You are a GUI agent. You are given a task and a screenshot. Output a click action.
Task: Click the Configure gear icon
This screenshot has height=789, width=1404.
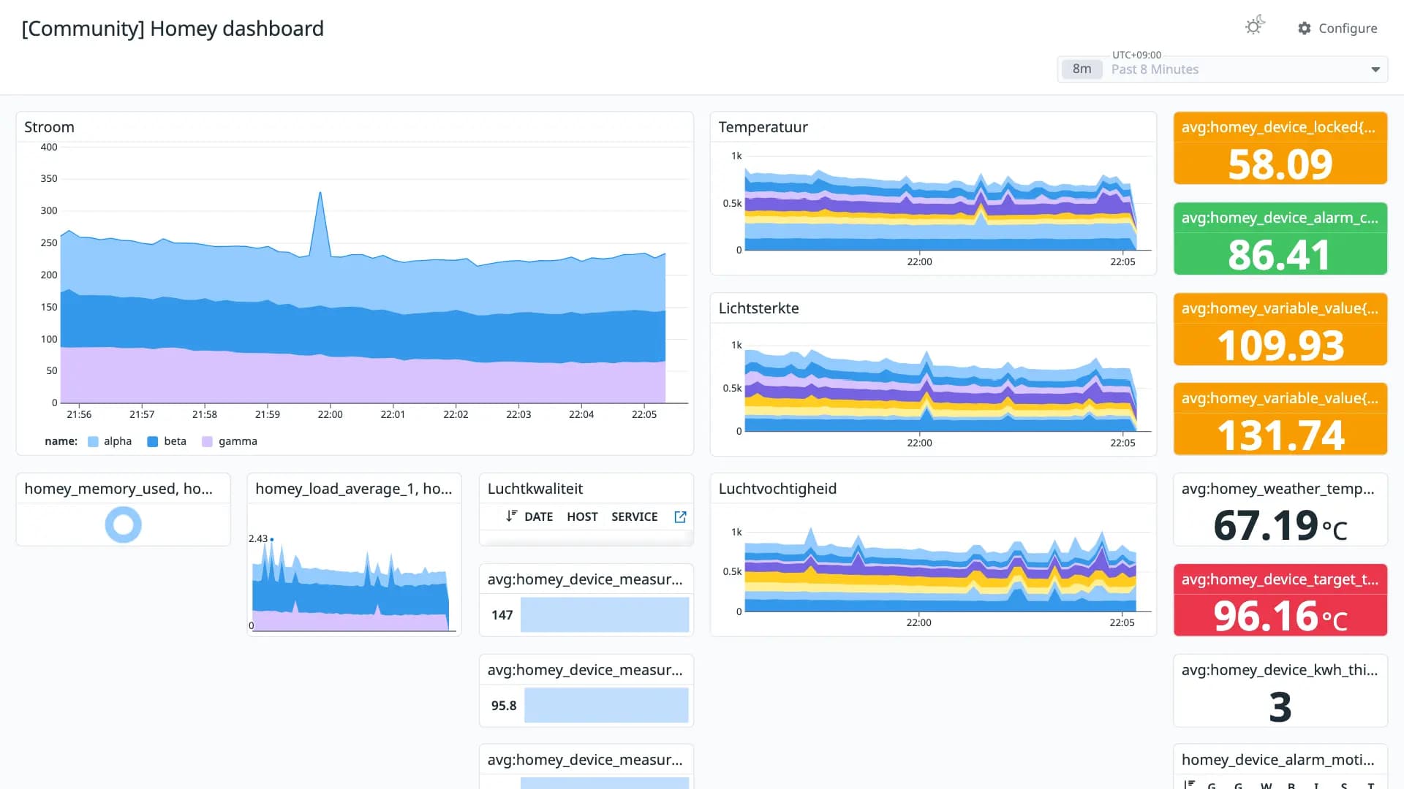coord(1305,28)
